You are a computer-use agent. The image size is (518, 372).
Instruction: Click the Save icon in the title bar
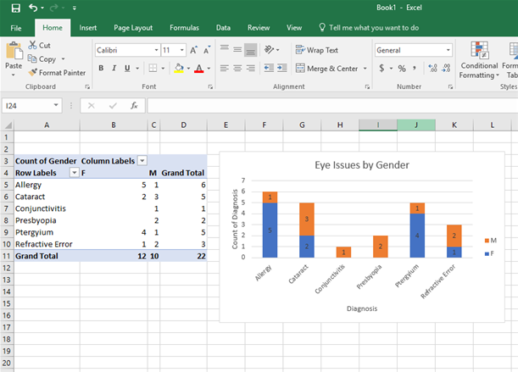[14, 8]
